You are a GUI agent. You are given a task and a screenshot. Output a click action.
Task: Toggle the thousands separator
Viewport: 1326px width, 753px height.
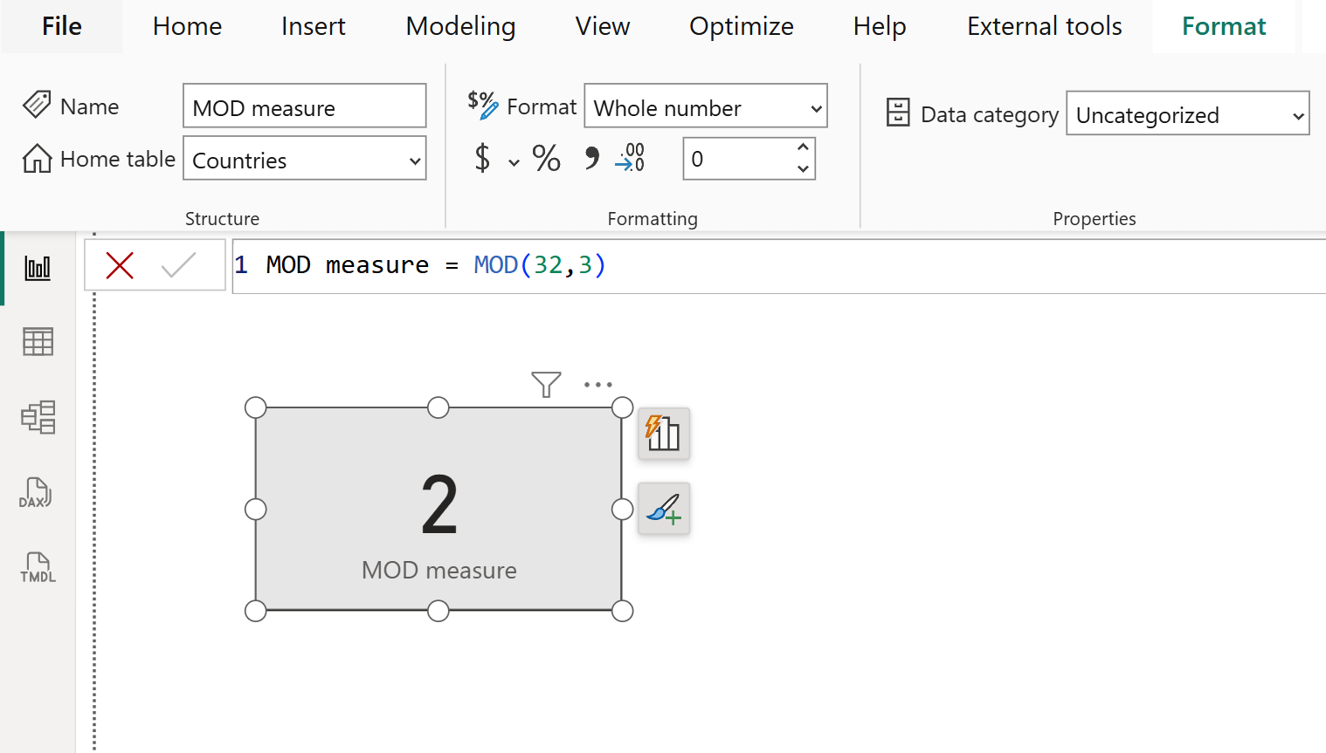coord(590,158)
